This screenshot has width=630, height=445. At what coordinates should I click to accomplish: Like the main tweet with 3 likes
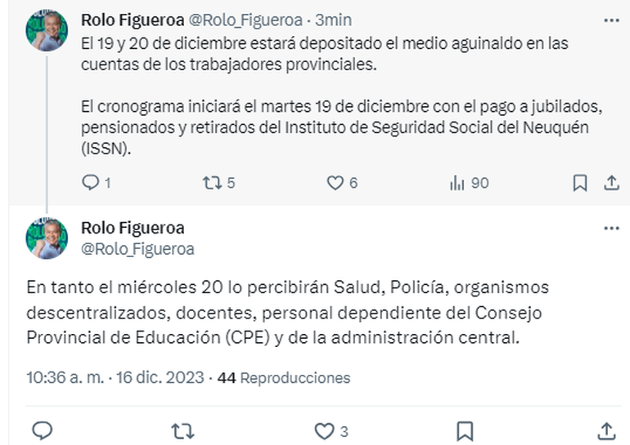click(325, 430)
